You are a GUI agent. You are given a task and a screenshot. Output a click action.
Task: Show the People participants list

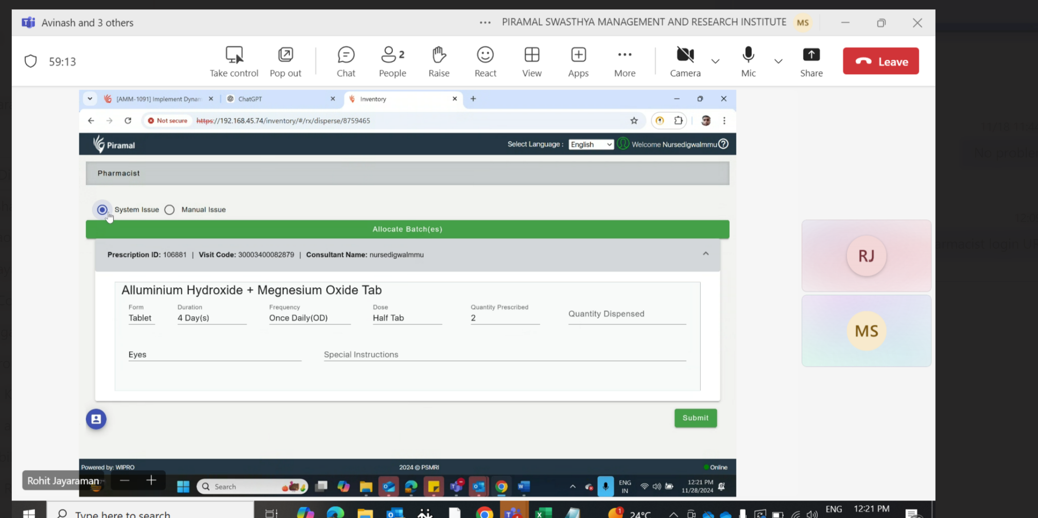click(392, 55)
